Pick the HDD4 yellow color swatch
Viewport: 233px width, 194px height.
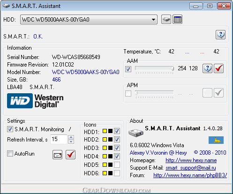(105, 157)
